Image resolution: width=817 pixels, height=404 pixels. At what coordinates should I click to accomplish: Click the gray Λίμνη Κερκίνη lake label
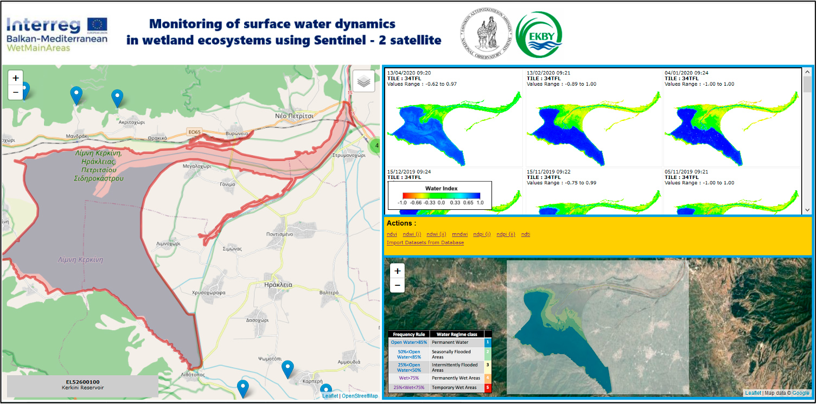[80, 260]
